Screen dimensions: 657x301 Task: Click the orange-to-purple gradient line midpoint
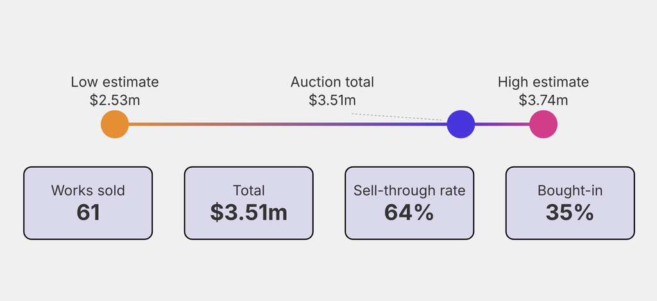[x=287, y=124]
